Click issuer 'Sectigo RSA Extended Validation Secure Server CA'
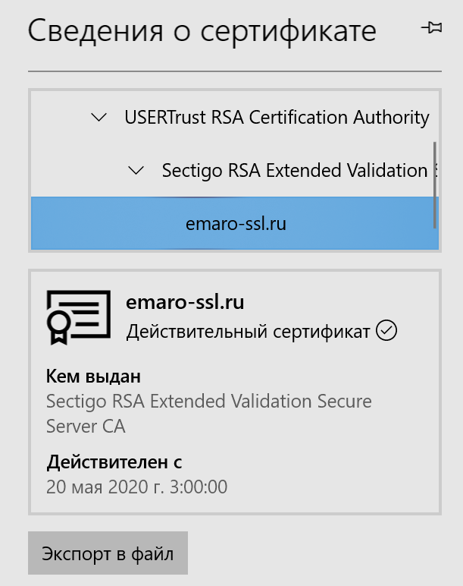Viewport: 463px width, 586px height. point(209,414)
